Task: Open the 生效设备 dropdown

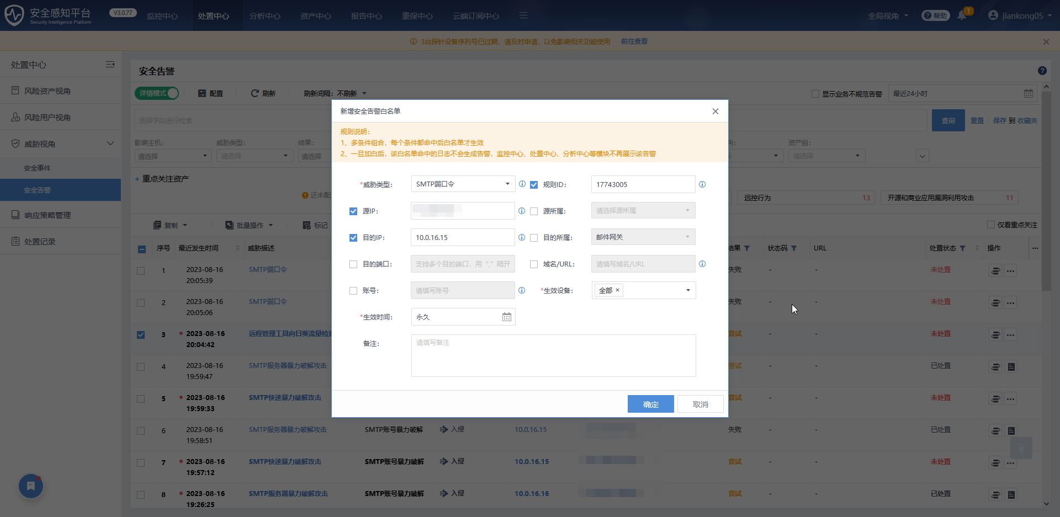Action: coord(644,290)
